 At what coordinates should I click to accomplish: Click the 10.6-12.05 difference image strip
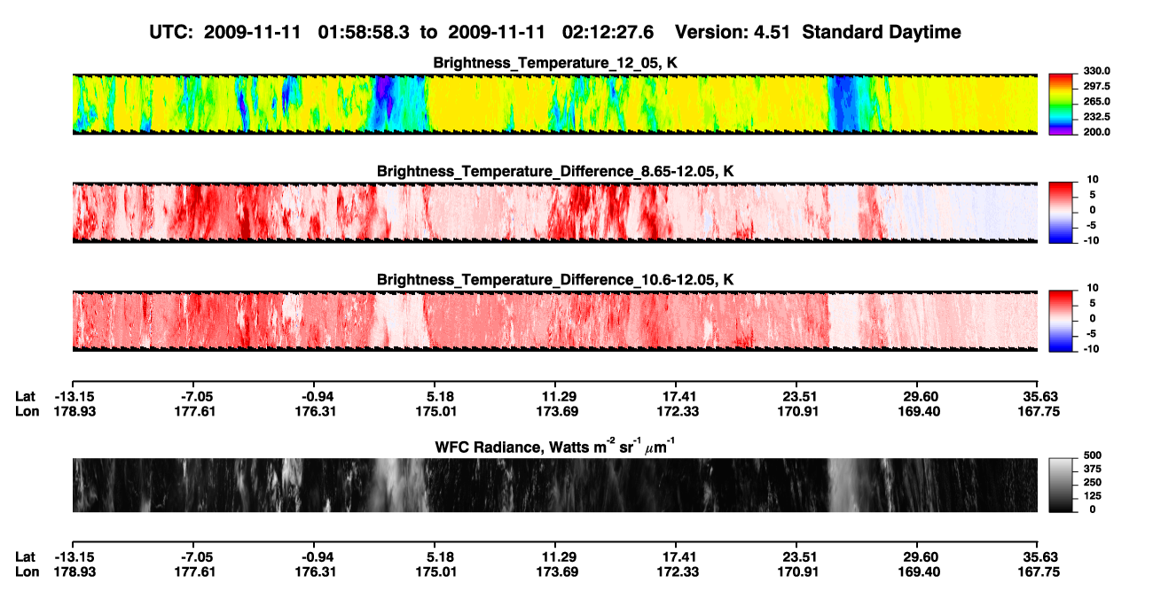point(554,321)
